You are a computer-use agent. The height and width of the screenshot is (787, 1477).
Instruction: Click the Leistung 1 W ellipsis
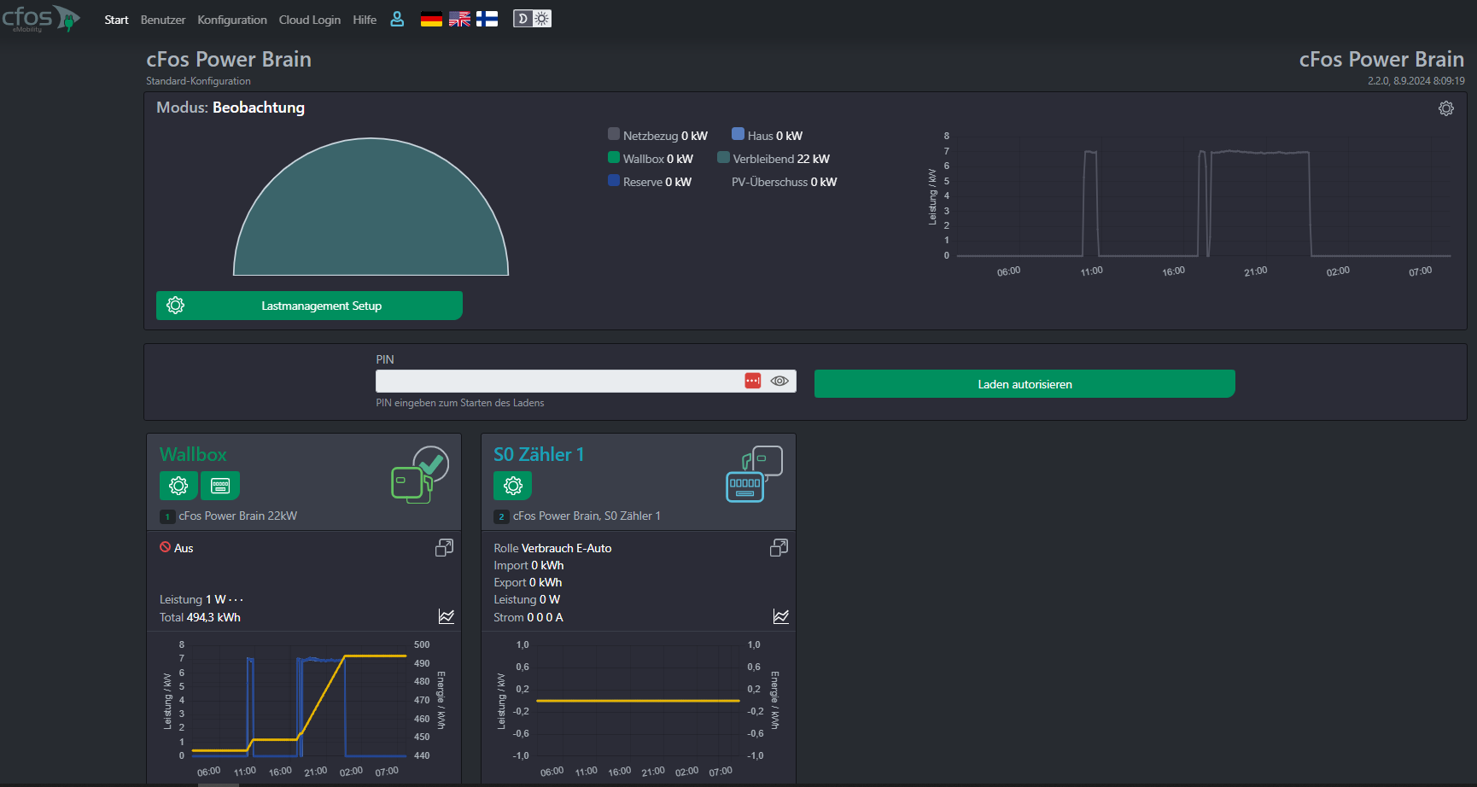(x=236, y=600)
